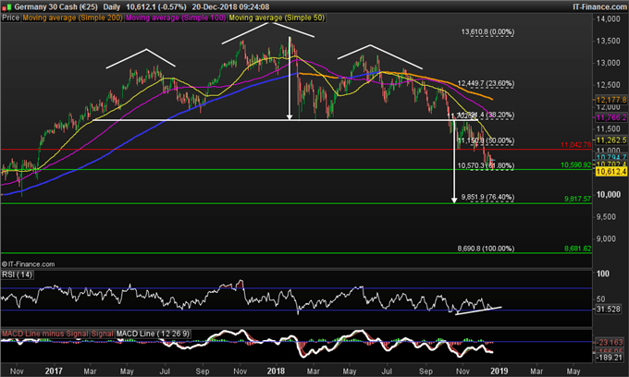Image resolution: width=629 pixels, height=377 pixels.
Task: Click the 11,150.8 (50.00%) Fibonacci label
Action: 486,140
